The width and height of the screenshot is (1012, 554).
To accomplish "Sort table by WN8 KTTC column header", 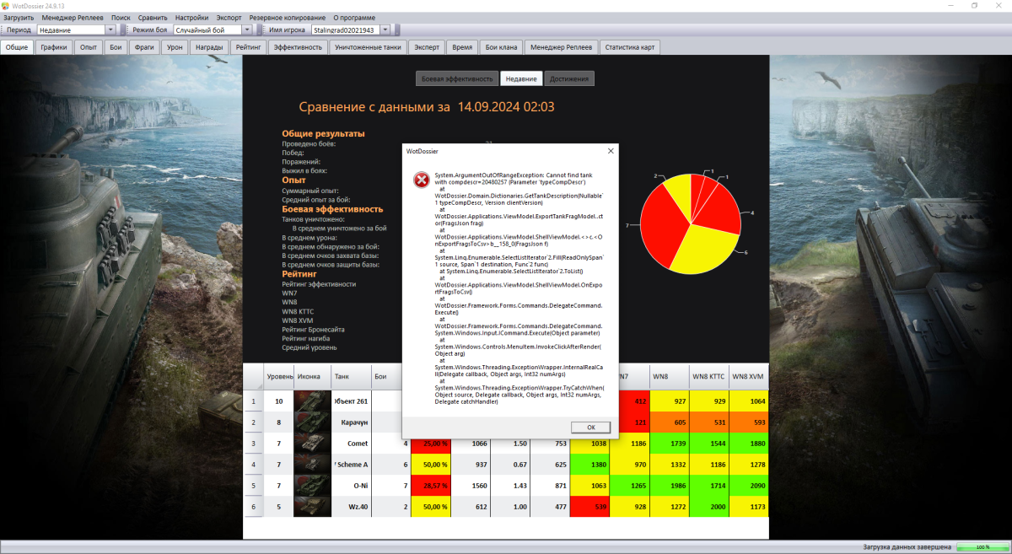I will point(708,376).
